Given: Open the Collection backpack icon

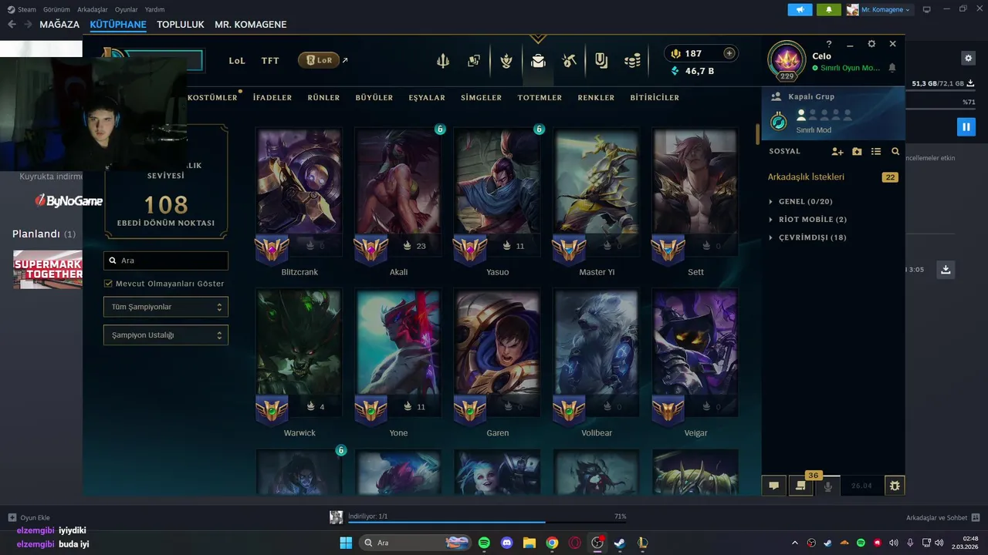Looking at the screenshot, I should [x=538, y=61].
